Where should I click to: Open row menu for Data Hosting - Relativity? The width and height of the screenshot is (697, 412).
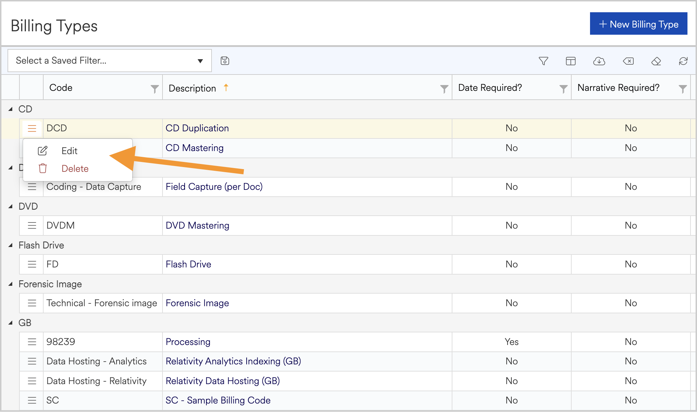point(32,381)
